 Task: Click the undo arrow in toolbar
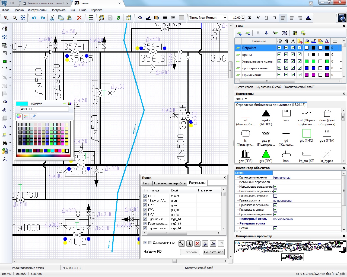(x=34, y=18)
